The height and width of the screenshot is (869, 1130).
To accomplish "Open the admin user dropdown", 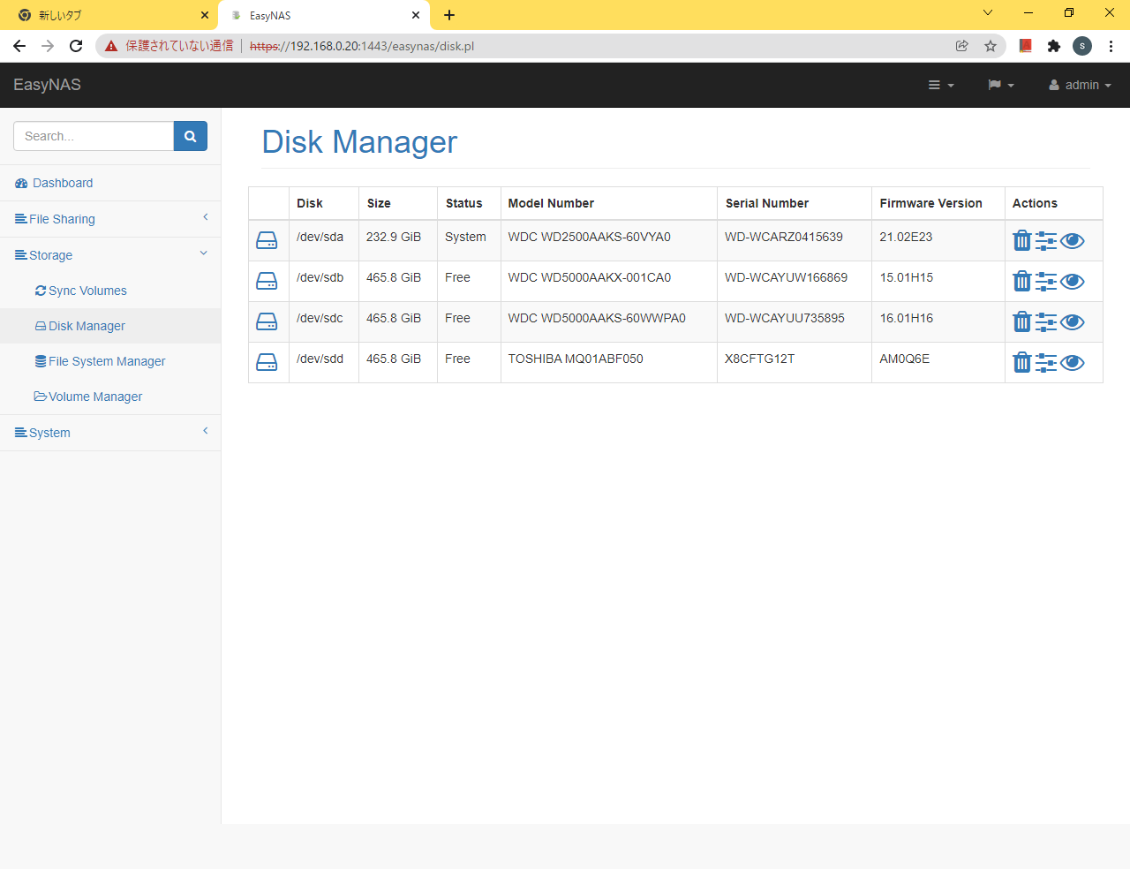I will [1080, 85].
